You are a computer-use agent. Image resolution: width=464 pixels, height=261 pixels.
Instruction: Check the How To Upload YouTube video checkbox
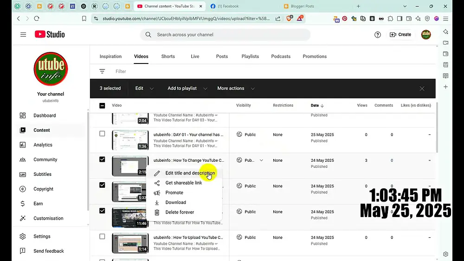click(102, 236)
